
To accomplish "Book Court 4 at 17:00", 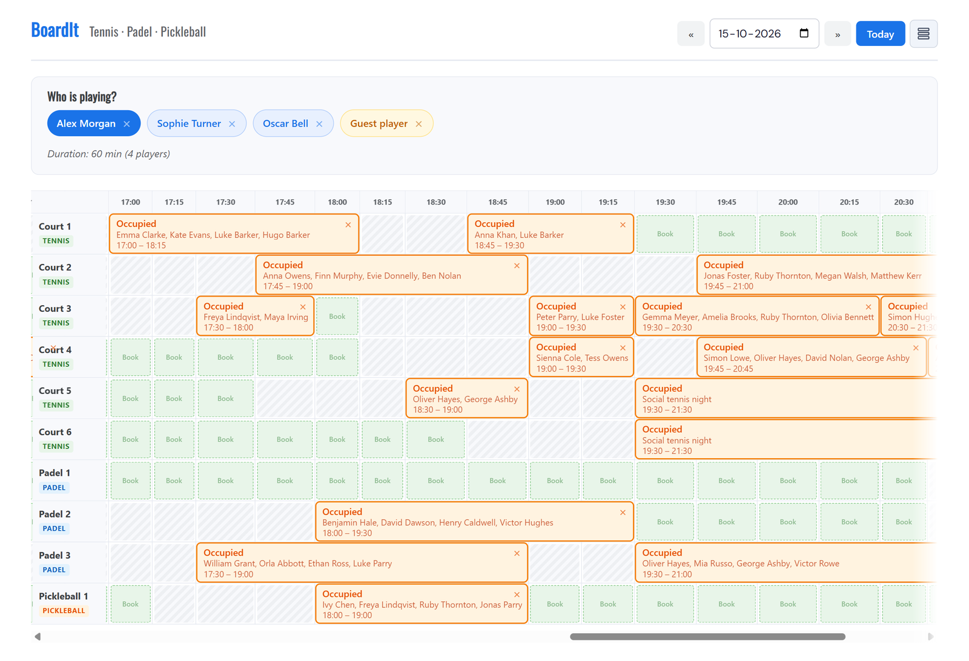I will click(130, 357).
